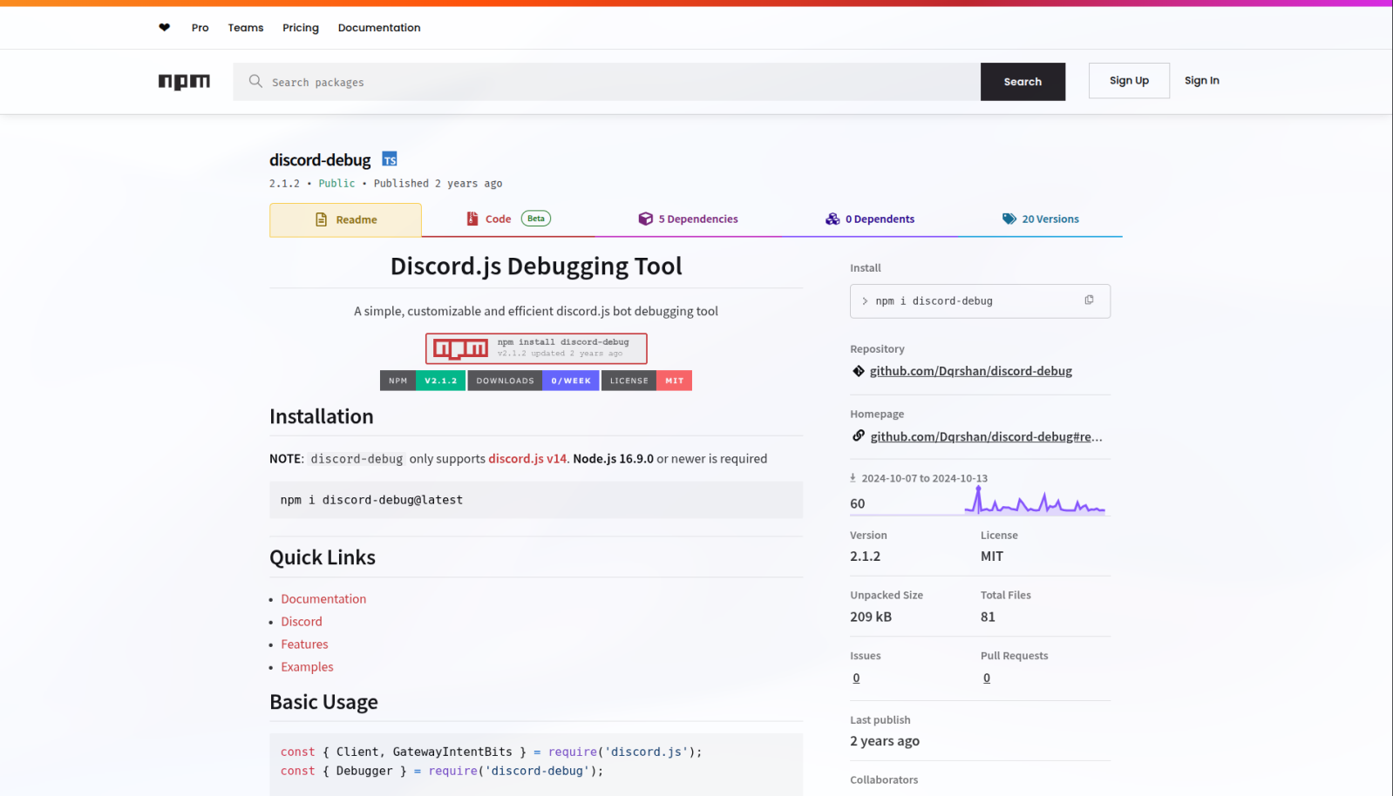This screenshot has height=796, width=1393.
Task: Click the magnifier icon in search box
Action: click(255, 81)
